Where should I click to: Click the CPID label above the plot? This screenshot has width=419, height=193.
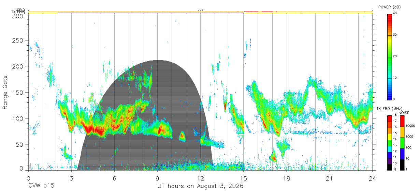(21, 10)
